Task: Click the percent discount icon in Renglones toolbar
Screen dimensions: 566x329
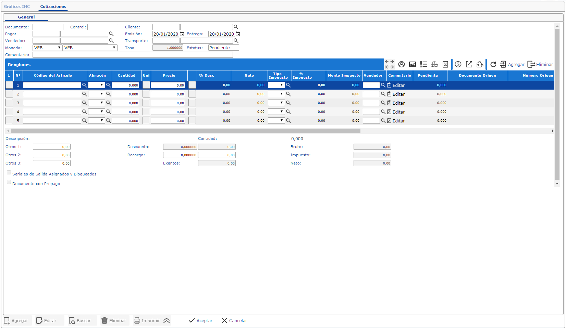Action: click(445, 64)
